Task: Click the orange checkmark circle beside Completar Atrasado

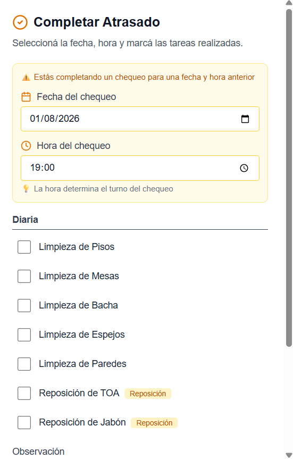Action: pyautogui.click(x=20, y=22)
